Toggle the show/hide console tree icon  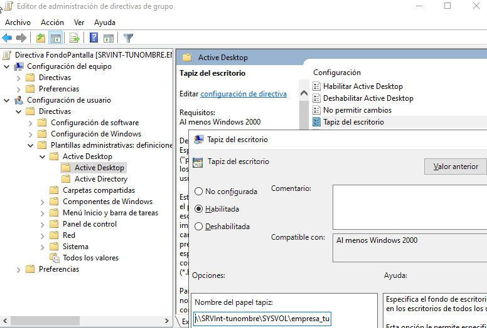55,38
